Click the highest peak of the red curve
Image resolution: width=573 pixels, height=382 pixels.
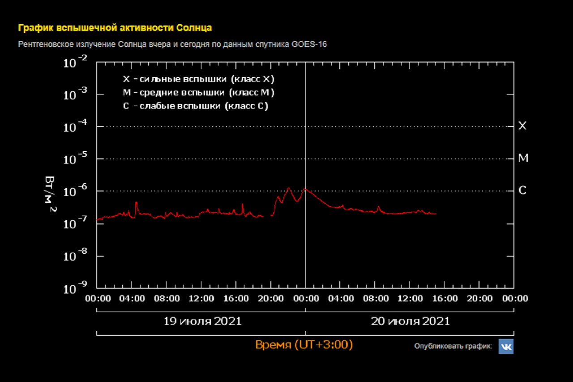[289, 188]
